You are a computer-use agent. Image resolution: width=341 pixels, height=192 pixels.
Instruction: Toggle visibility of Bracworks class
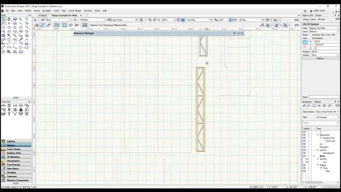pos(304,135)
